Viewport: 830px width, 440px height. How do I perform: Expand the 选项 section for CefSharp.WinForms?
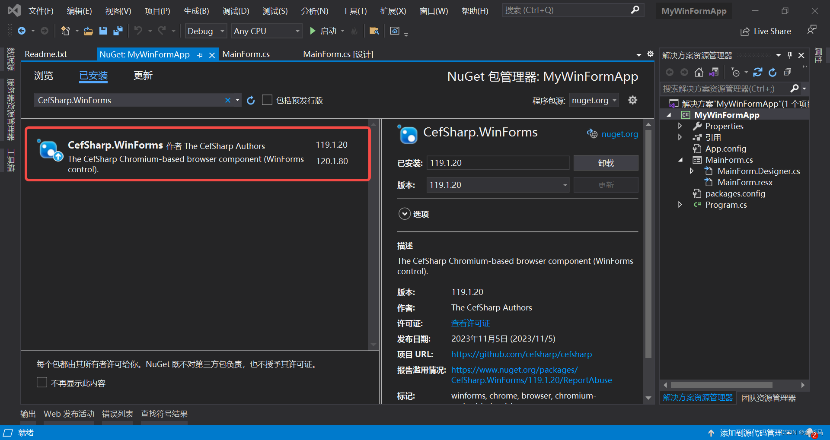(405, 213)
